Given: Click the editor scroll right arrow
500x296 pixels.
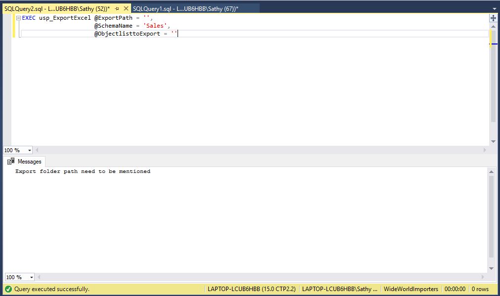Looking at the screenshot, I should [x=485, y=150].
